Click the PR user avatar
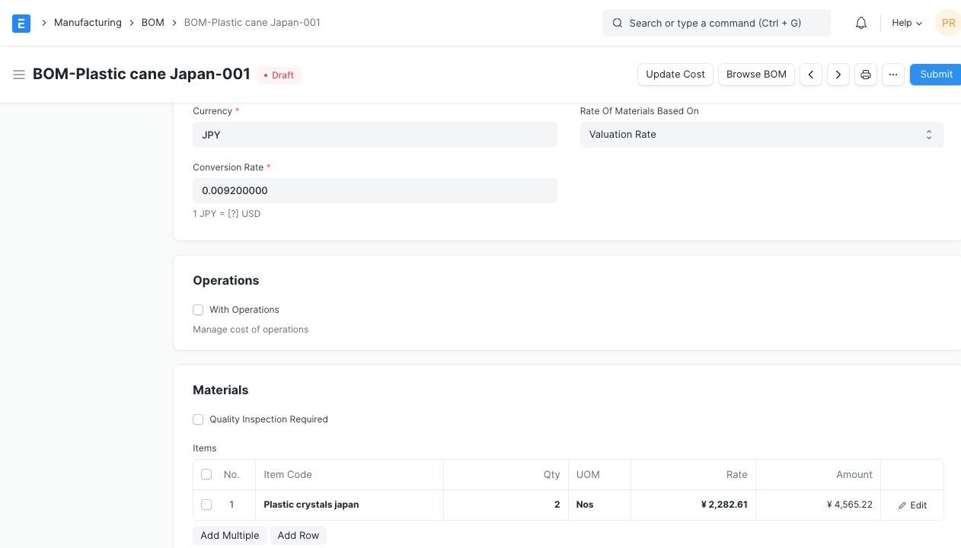Viewport: 961px width, 548px height. point(947,23)
